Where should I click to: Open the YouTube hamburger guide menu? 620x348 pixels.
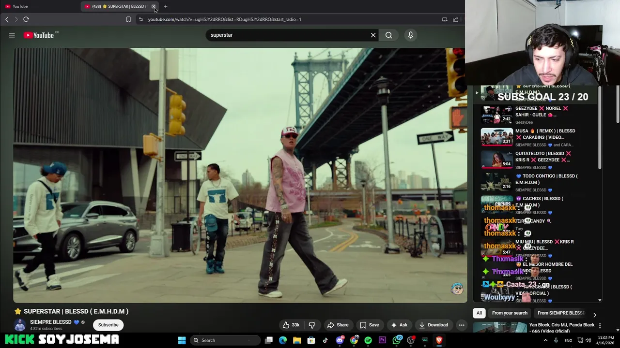[12, 35]
